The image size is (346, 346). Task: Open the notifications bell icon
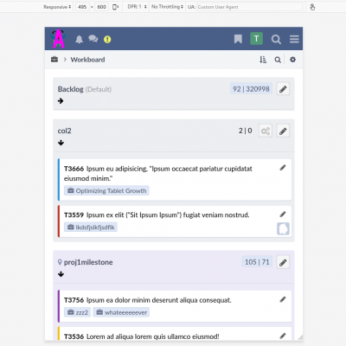[79, 39]
